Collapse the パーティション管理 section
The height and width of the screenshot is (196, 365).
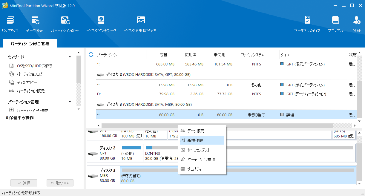[x=70, y=102]
